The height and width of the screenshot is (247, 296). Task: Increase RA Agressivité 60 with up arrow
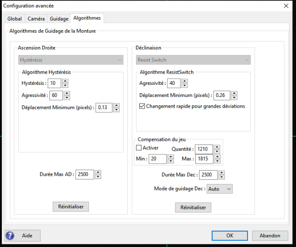coord(67,93)
